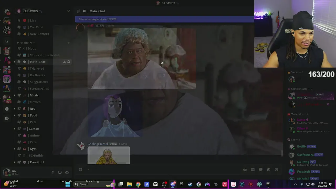Image resolution: width=336 pixels, height=189 pixels.
Task: Open the apps game controller icon
Action: point(276,170)
